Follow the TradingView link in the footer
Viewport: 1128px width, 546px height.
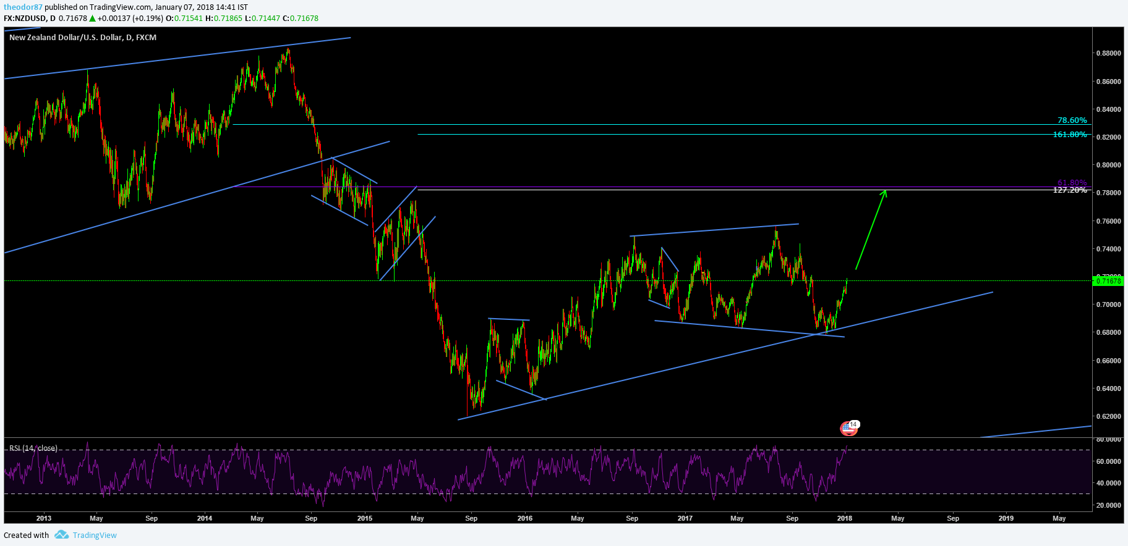(95, 535)
